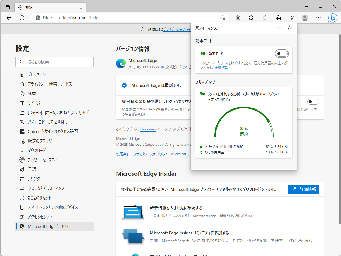The height and width of the screenshot is (256, 341).
Task: Open Edge settings menu with the (...) icon
Action: (x=318, y=18)
